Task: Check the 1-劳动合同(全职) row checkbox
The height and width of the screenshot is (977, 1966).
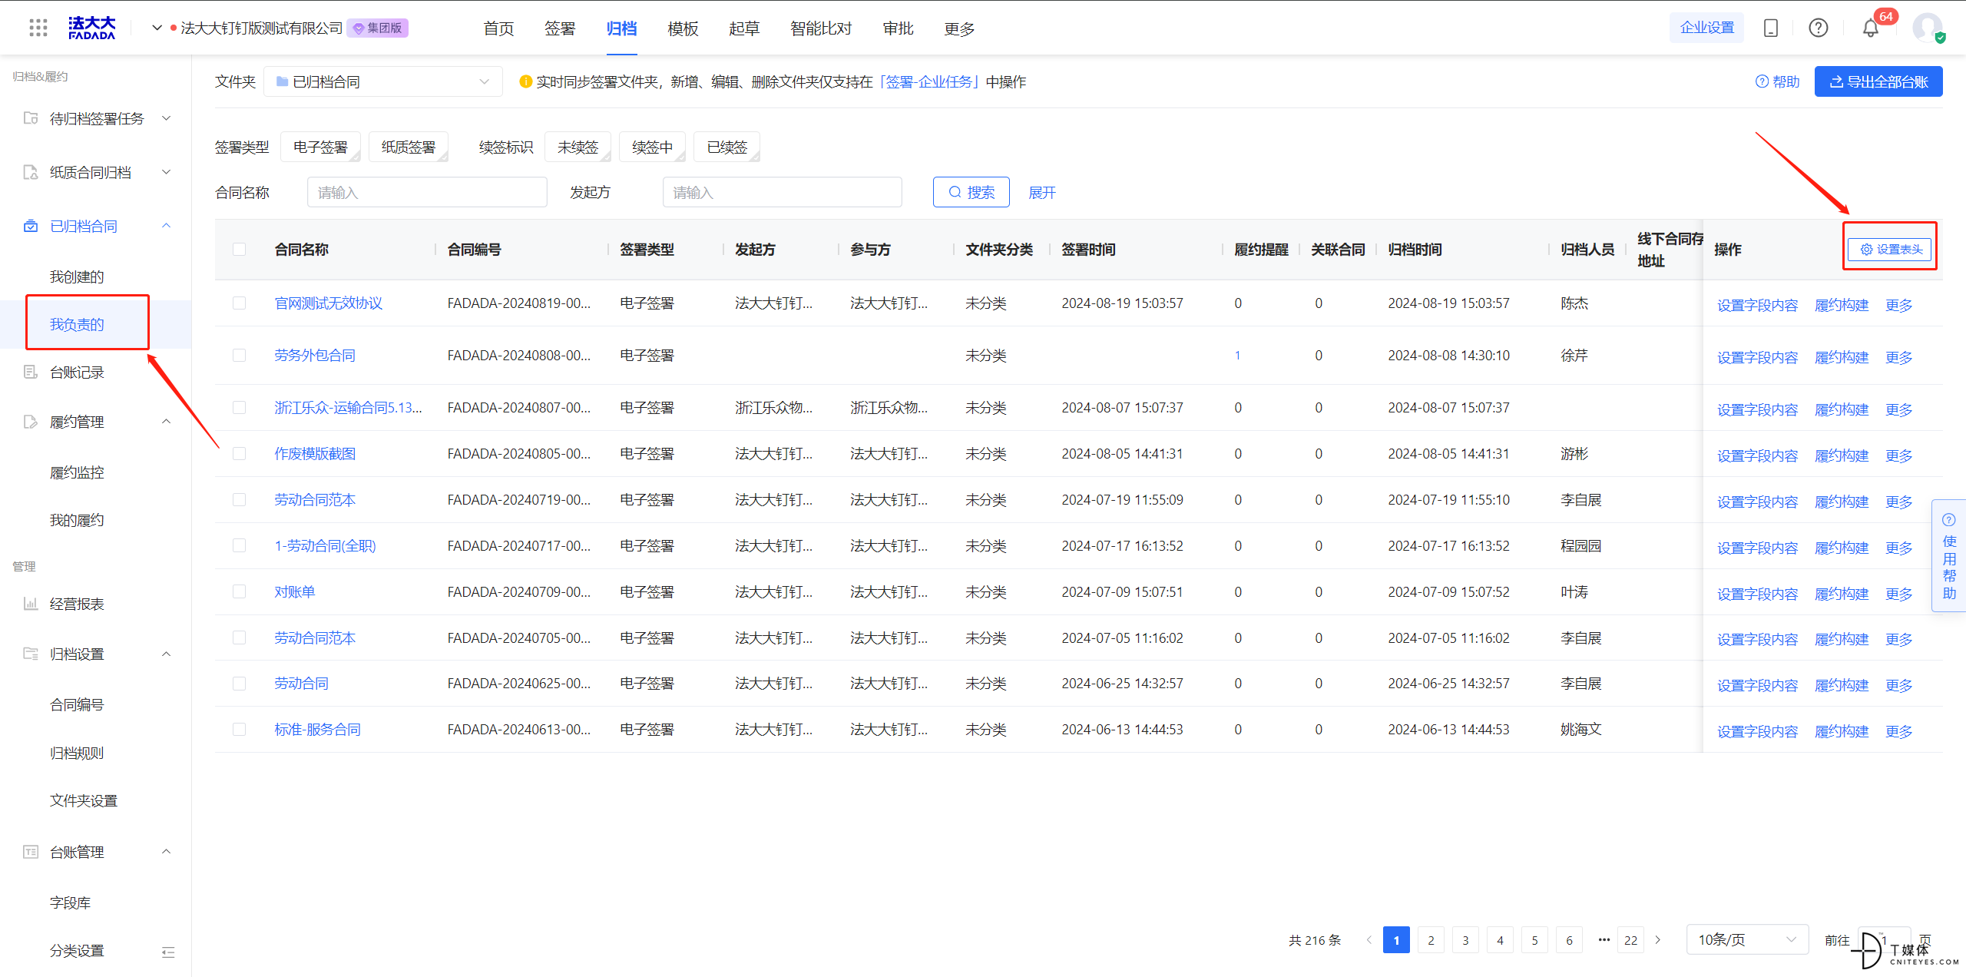Action: [240, 546]
